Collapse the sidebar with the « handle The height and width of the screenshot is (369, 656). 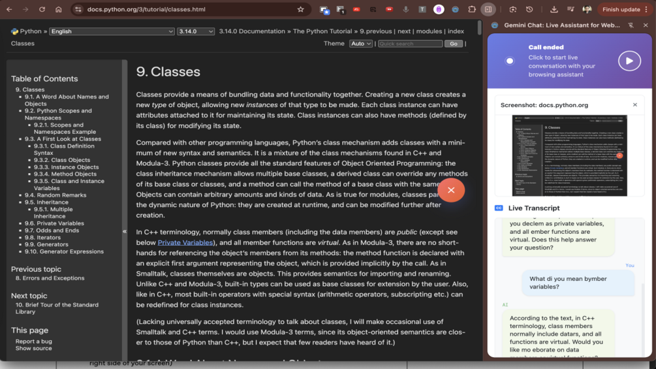pyautogui.click(x=124, y=231)
